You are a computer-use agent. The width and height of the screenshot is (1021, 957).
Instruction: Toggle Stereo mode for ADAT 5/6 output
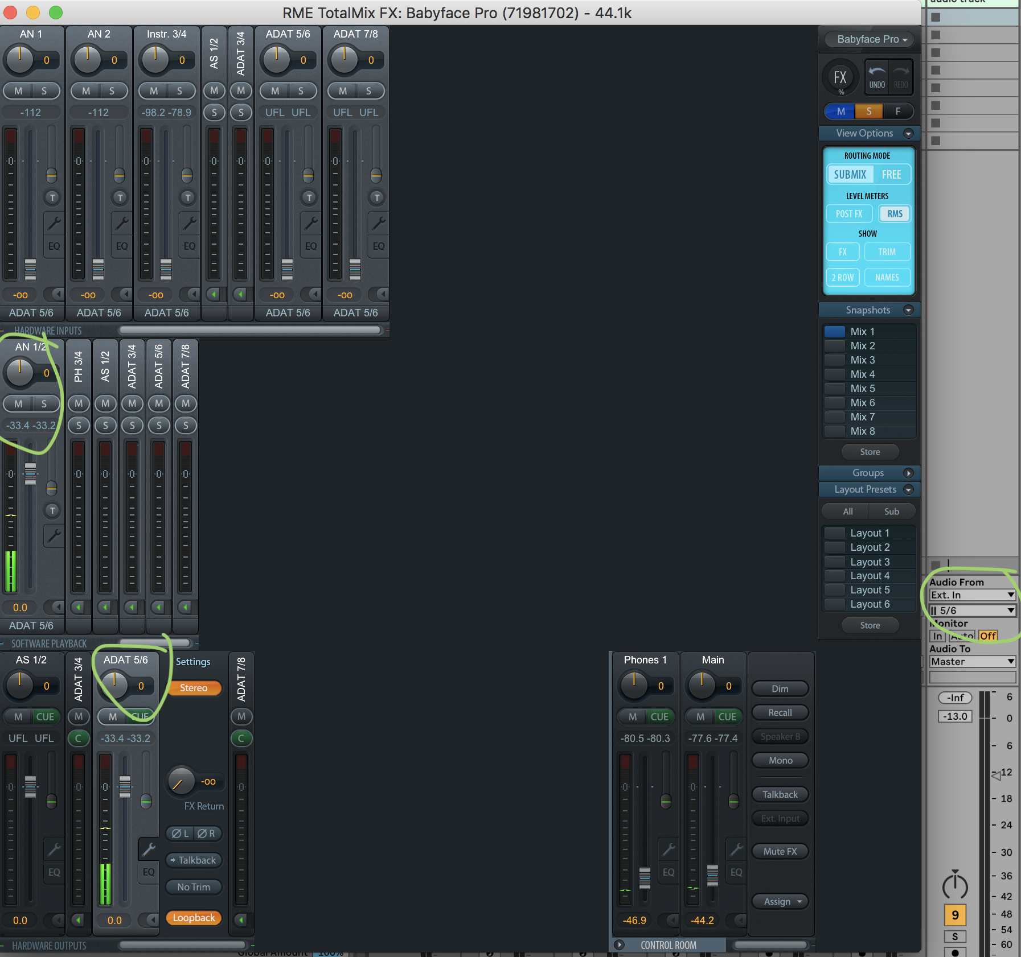pyautogui.click(x=194, y=688)
